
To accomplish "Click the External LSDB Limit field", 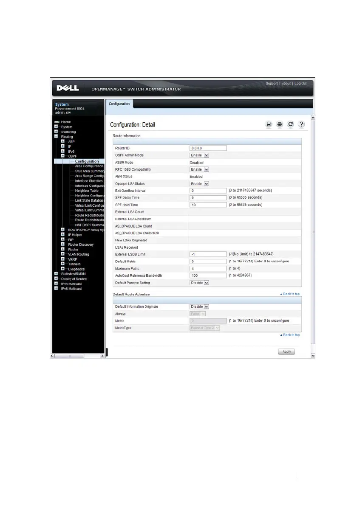I will (x=208, y=254).
